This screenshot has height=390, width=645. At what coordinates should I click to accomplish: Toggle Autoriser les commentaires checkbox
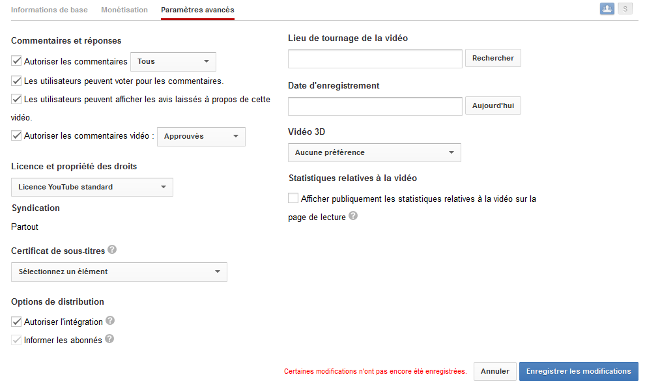(x=16, y=61)
